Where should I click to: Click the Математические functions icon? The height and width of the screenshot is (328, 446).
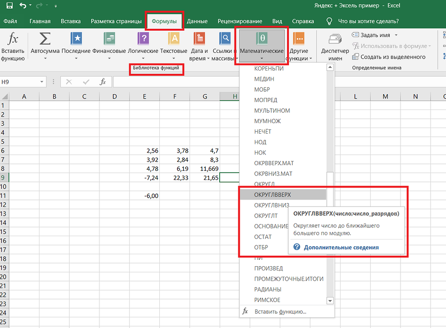coord(262,39)
